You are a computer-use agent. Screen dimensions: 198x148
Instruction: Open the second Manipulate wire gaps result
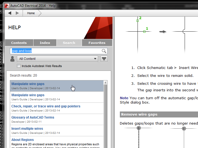pos(57,97)
